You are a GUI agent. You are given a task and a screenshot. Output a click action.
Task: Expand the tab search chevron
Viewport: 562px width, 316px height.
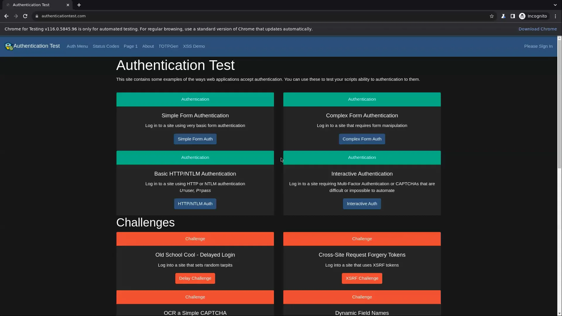click(555, 5)
